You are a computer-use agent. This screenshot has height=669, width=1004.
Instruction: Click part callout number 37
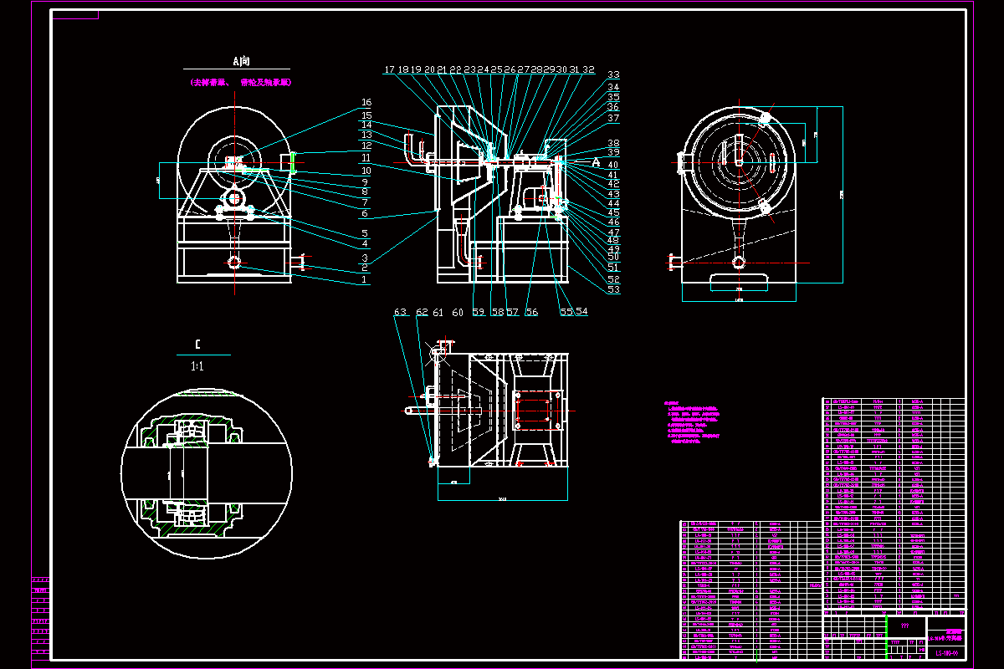[x=613, y=118]
